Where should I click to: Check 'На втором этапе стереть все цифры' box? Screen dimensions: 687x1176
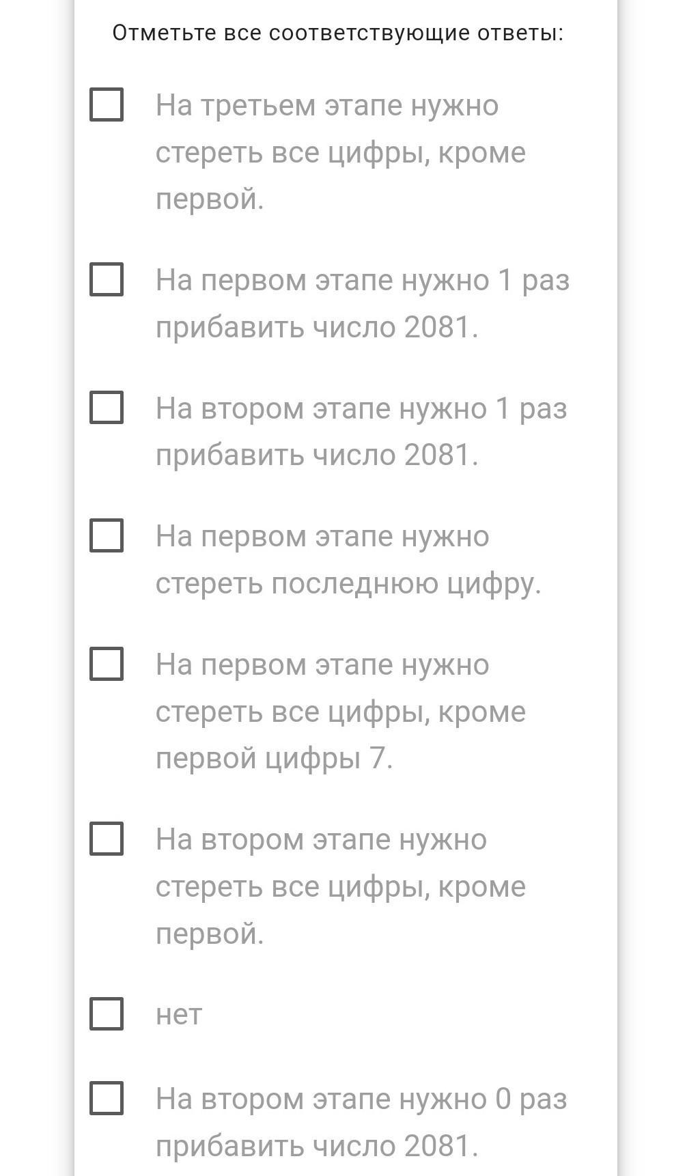point(107,839)
